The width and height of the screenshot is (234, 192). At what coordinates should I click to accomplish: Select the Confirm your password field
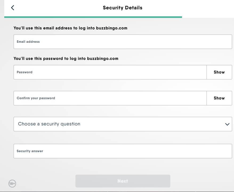pyautogui.click(x=110, y=98)
